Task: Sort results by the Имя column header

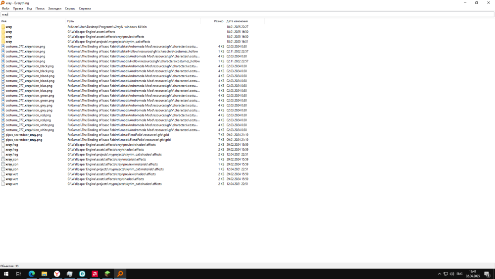Action: click(x=33, y=21)
